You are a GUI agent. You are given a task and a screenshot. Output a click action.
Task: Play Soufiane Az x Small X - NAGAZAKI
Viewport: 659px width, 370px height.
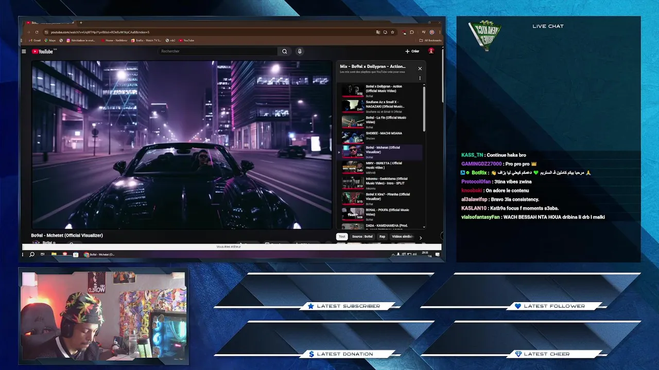click(381, 106)
